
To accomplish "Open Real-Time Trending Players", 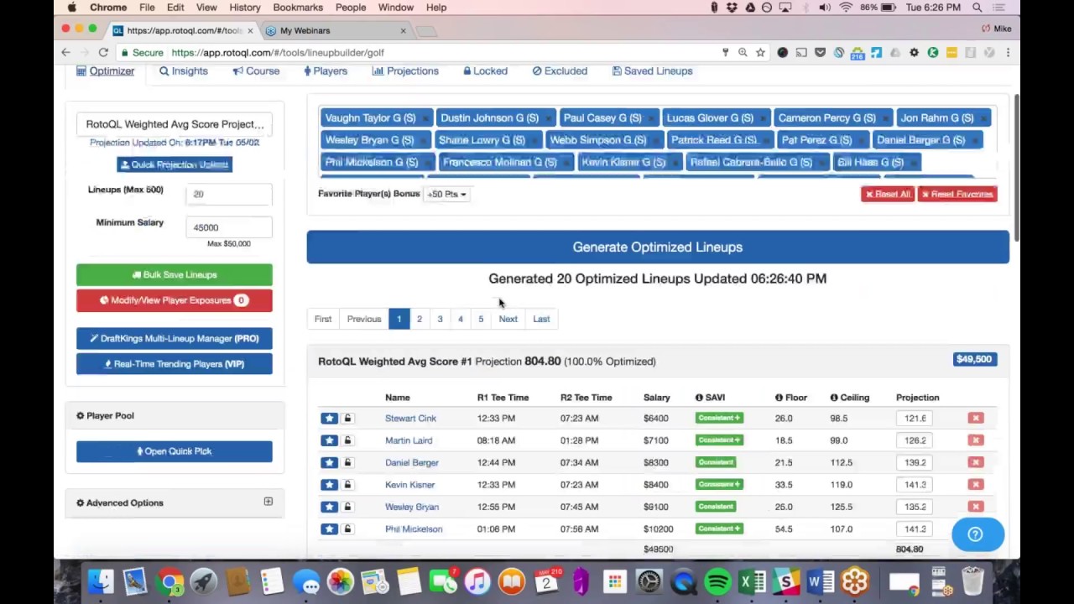I will [x=175, y=364].
